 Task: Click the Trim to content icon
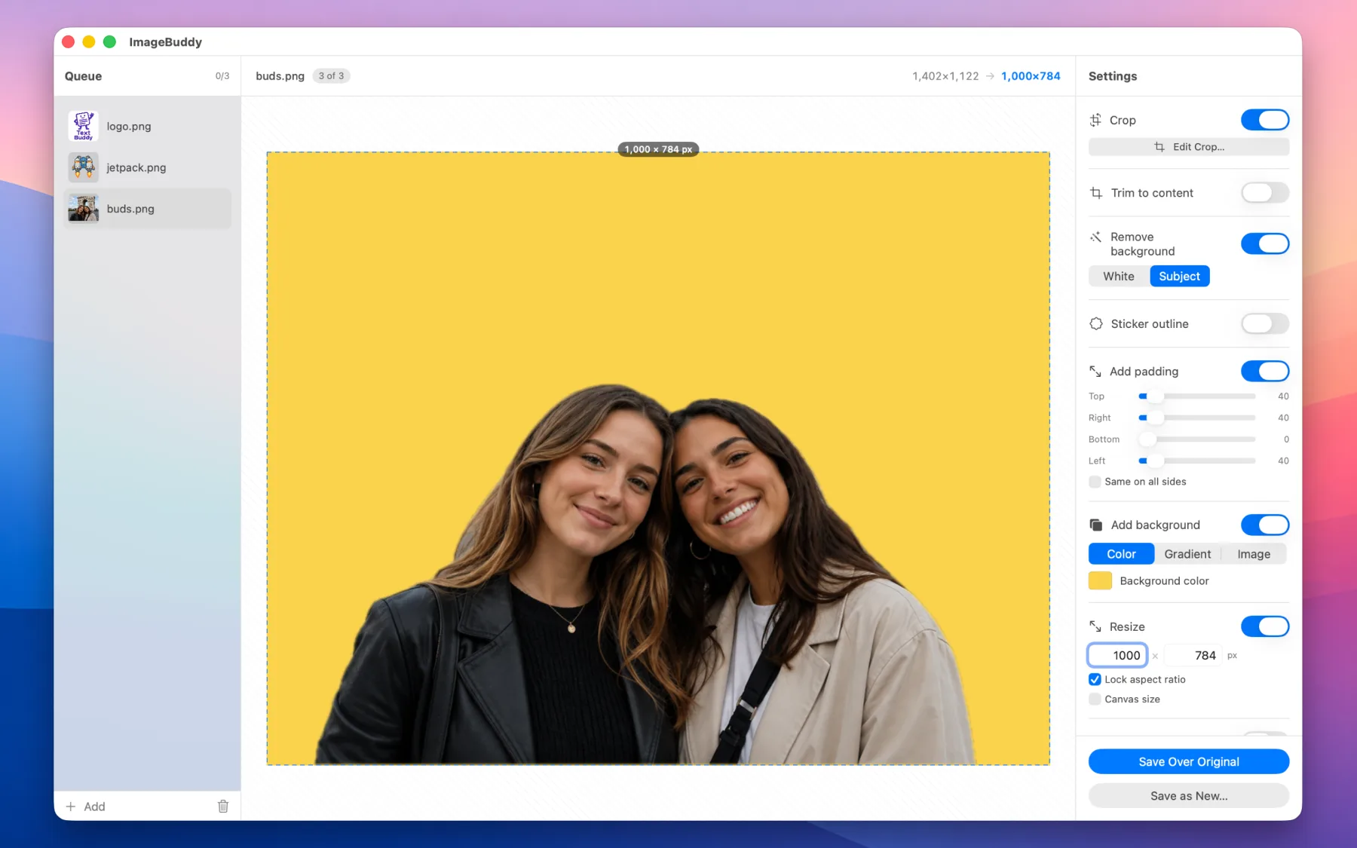click(1096, 193)
